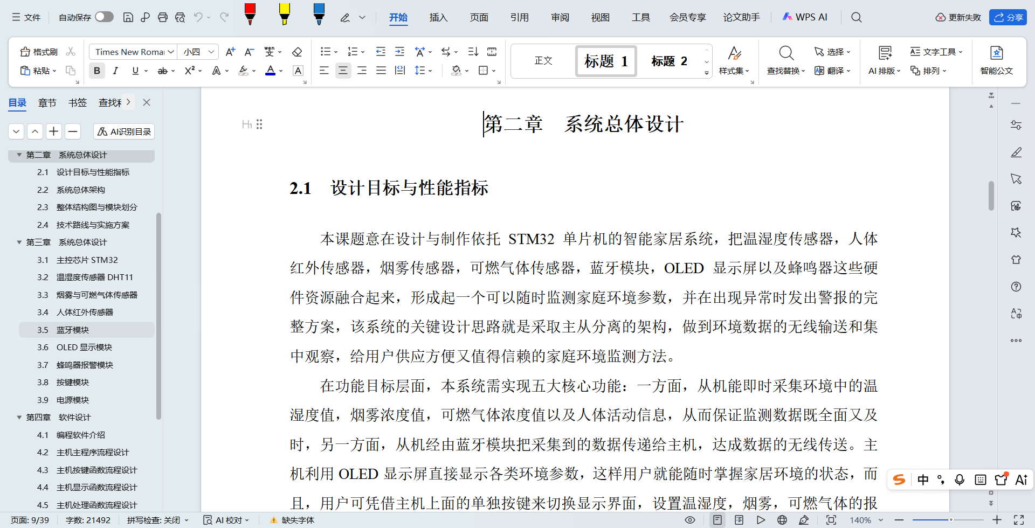Toggle eye protection mode icon in status bar

pos(690,520)
